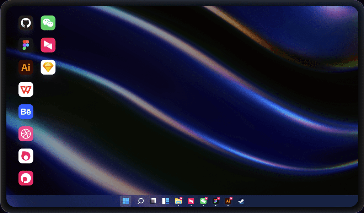Image resolution: width=364 pixels, height=213 pixels.
Task: Open the WeChat desktop shortcut
Action: pos(48,23)
